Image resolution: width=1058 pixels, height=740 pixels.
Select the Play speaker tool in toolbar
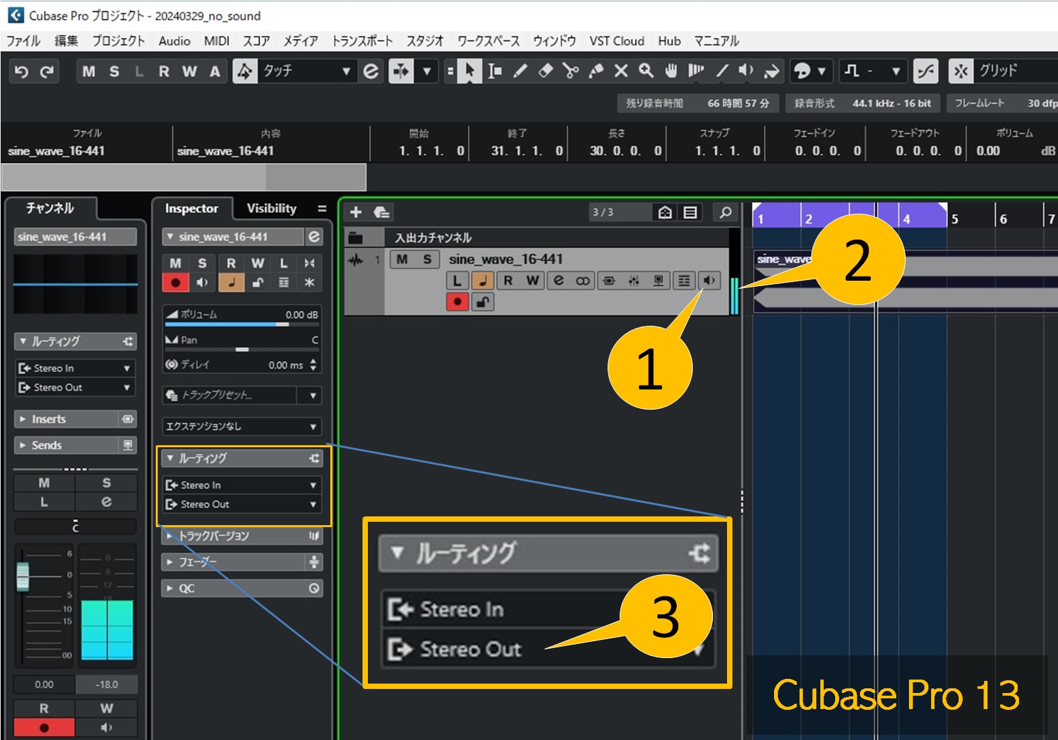[x=746, y=71]
